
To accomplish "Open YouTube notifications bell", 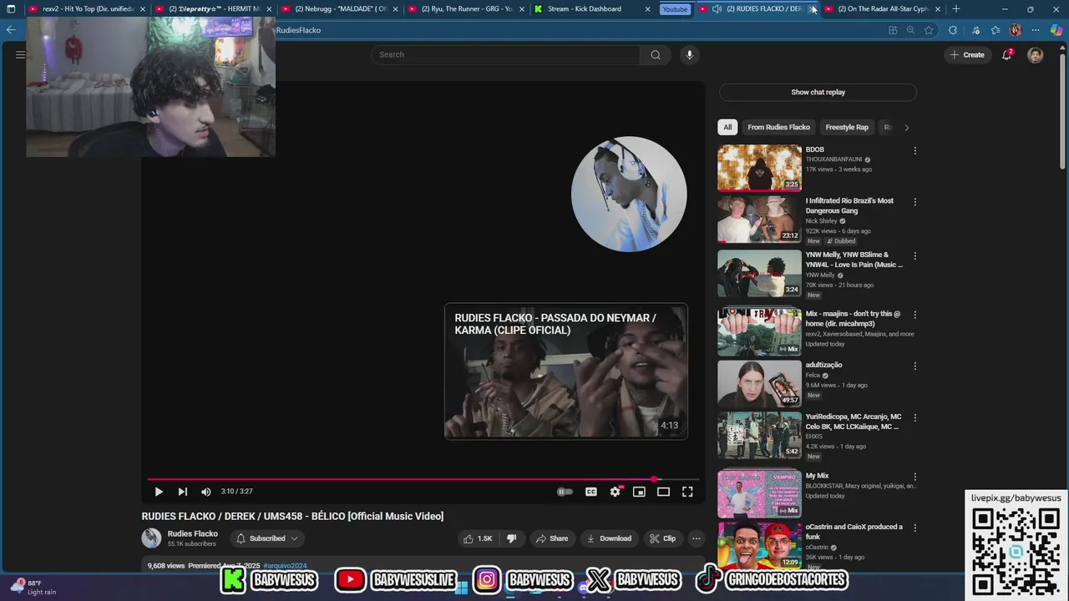I will point(1007,55).
